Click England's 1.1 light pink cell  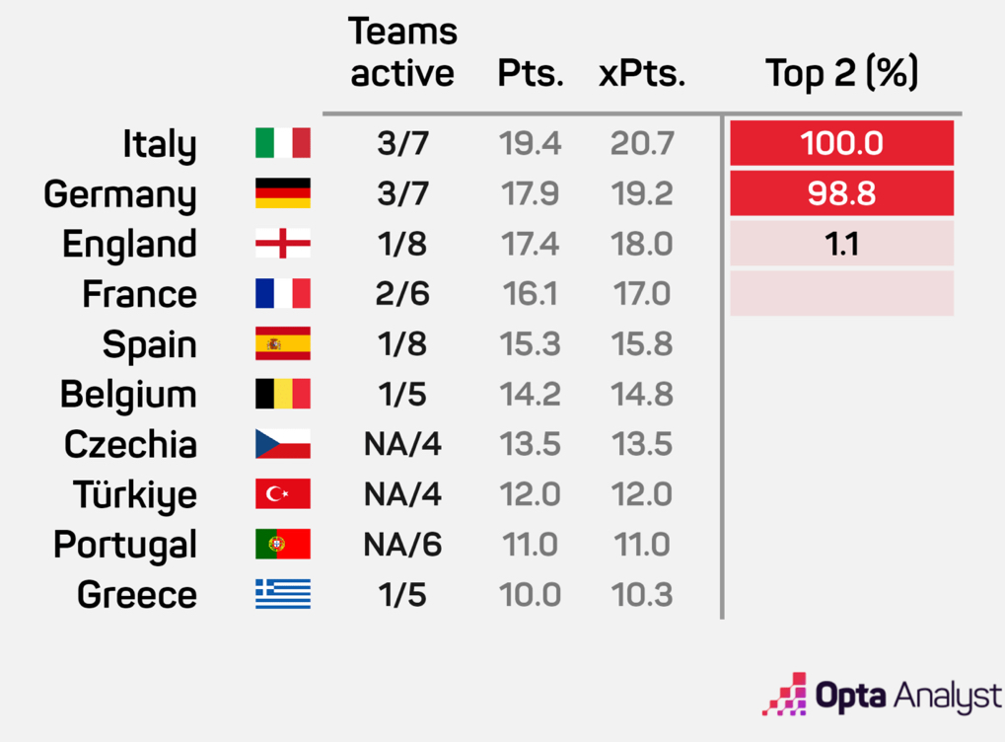coord(841,244)
